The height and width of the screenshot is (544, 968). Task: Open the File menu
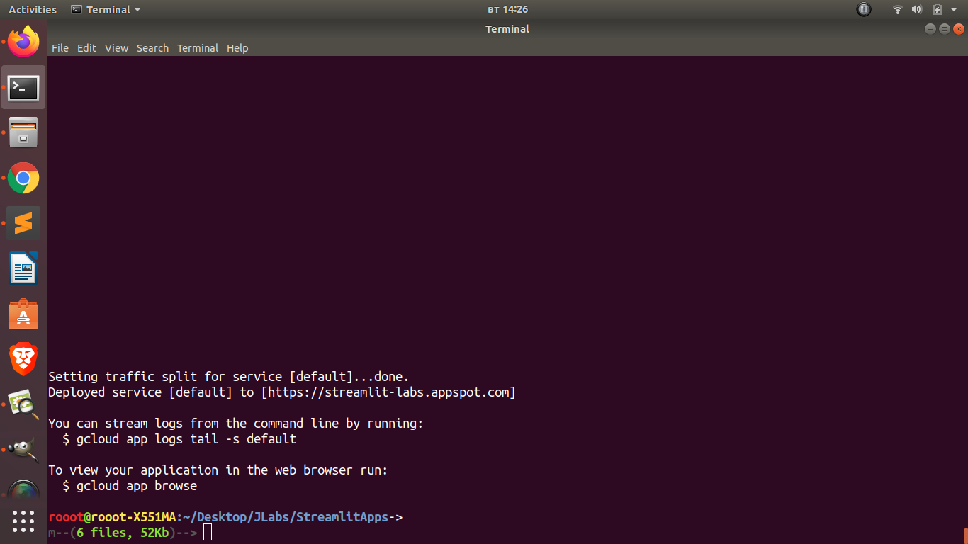click(60, 48)
